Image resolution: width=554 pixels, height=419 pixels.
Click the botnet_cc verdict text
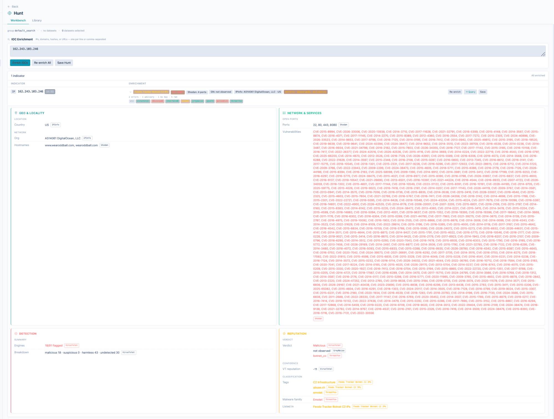click(320, 356)
